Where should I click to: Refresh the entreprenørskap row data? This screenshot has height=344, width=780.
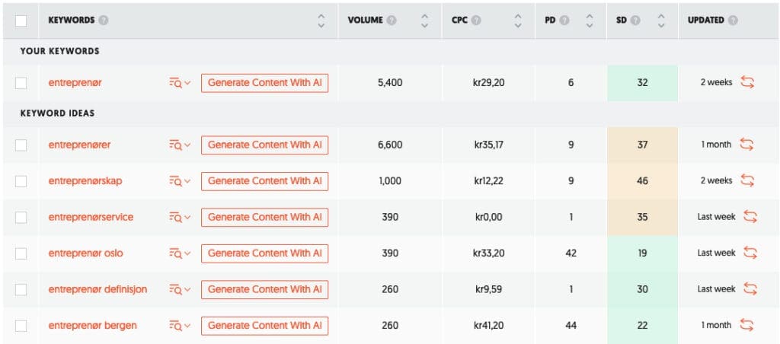[748, 180]
